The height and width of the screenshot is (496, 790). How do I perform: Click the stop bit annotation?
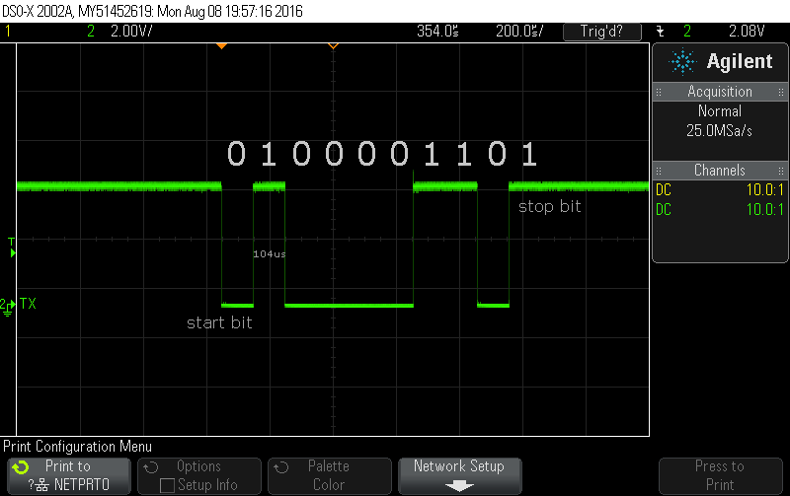click(x=550, y=206)
